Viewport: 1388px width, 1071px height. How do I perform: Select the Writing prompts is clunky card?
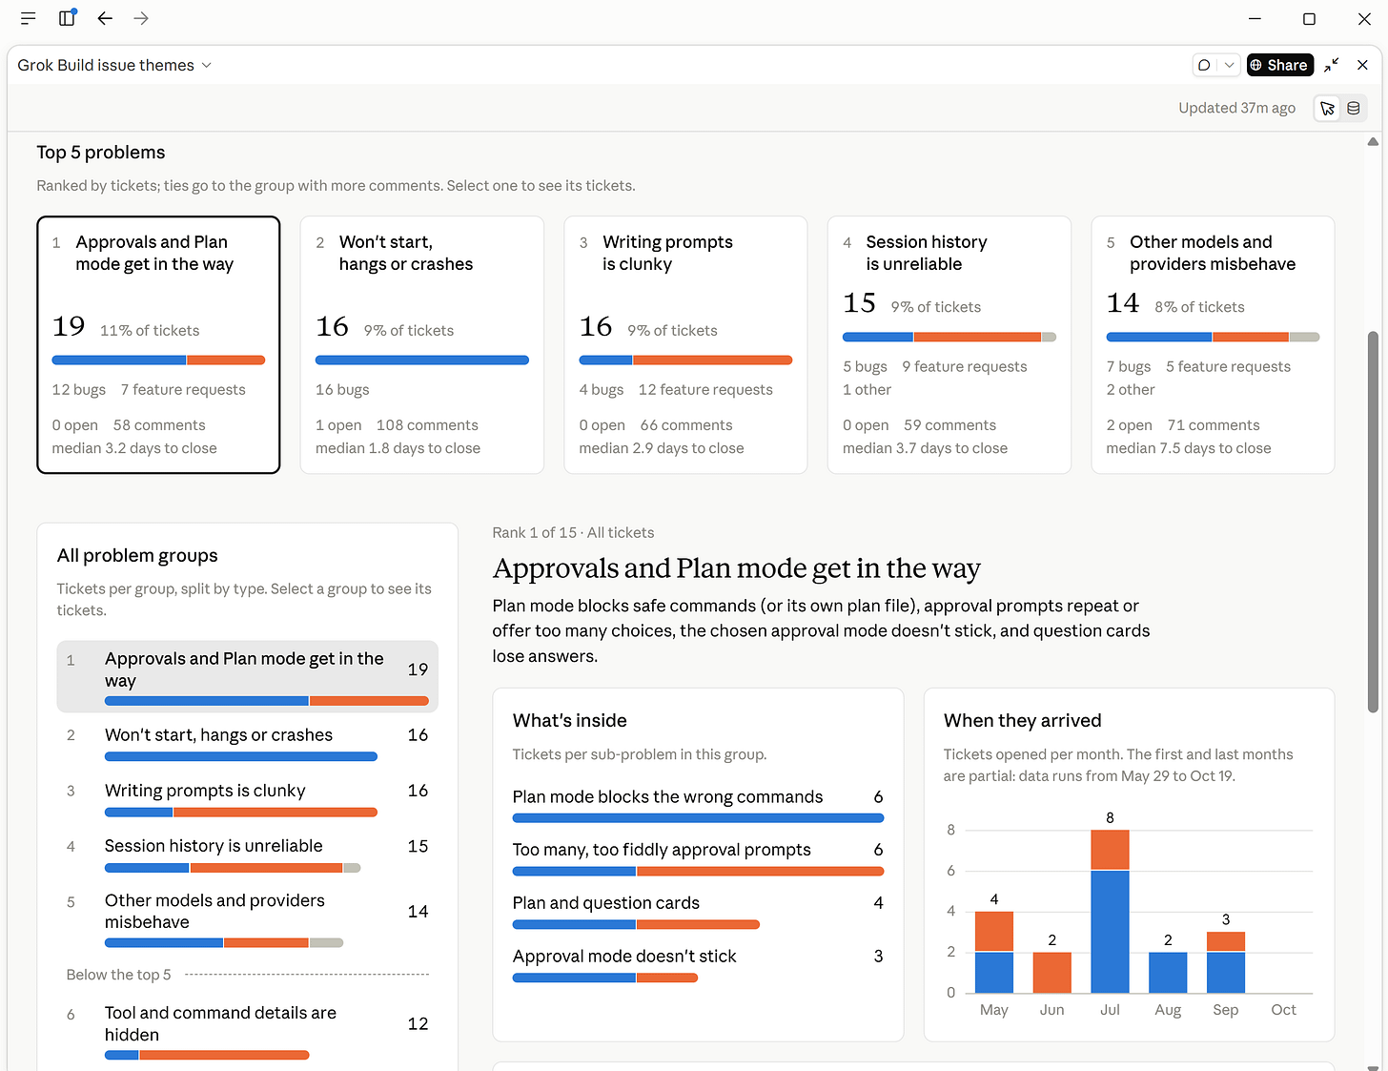(x=685, y=344)
